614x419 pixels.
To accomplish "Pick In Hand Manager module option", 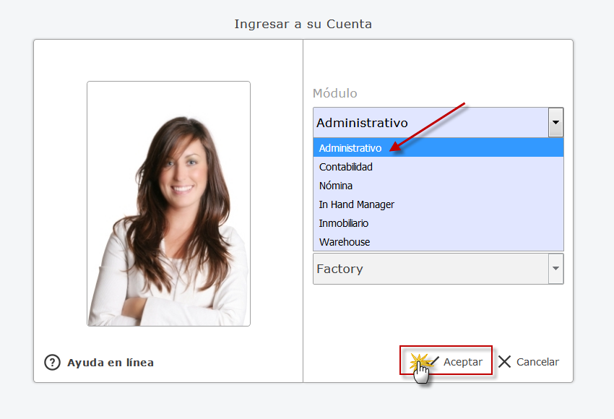I will pos(438,204).
